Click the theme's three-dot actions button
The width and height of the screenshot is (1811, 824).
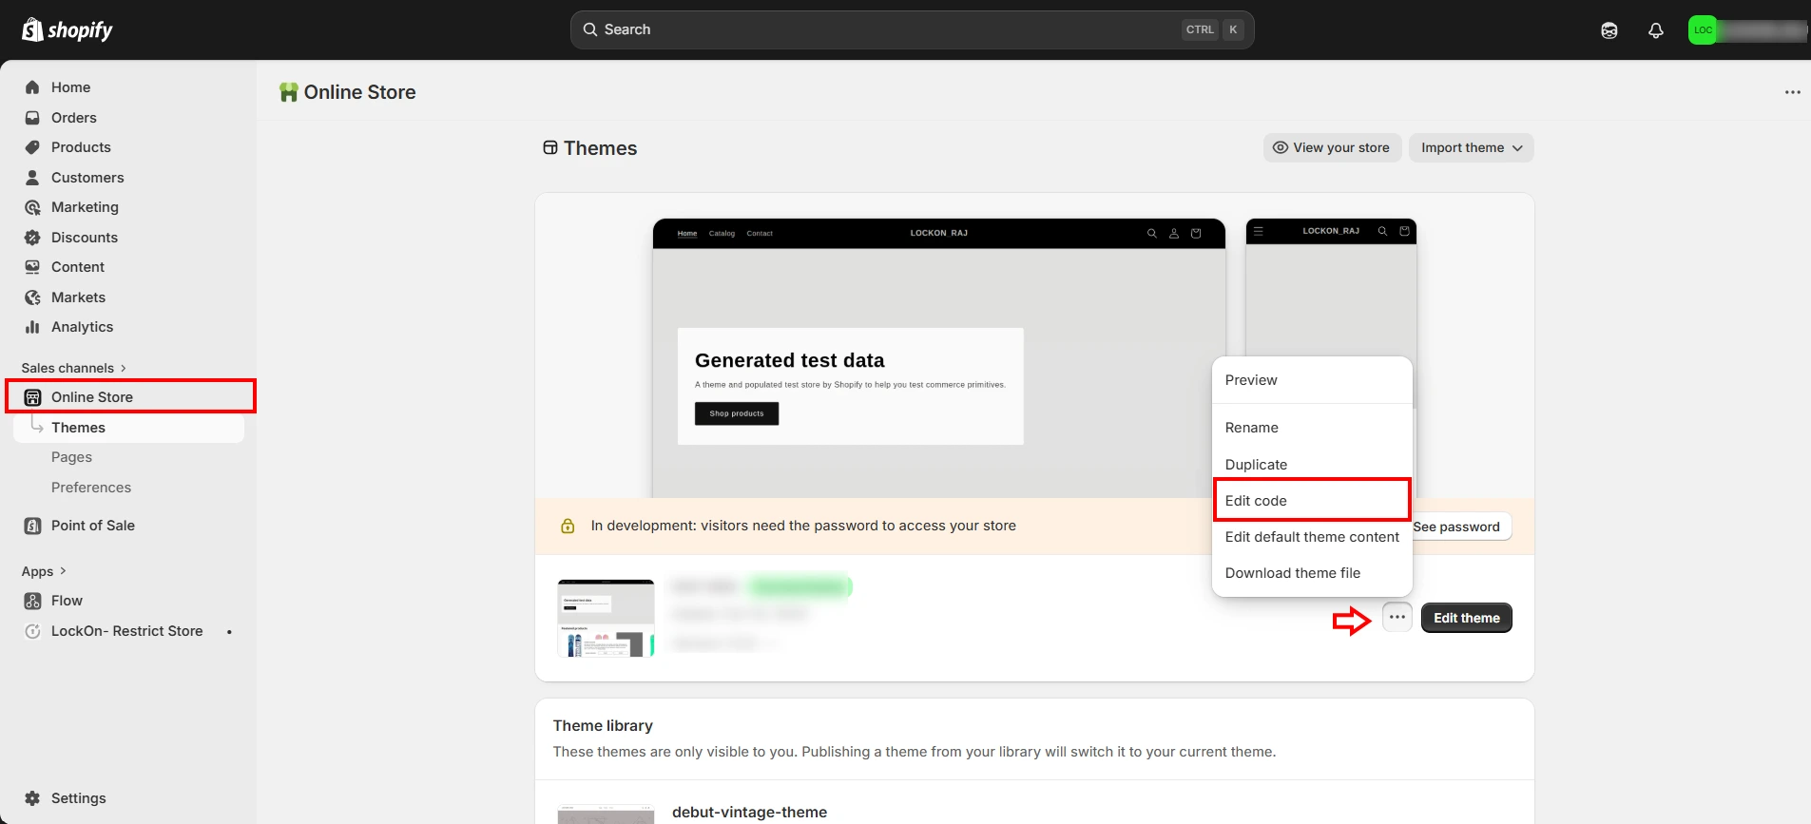click(x=1397, y=618)
